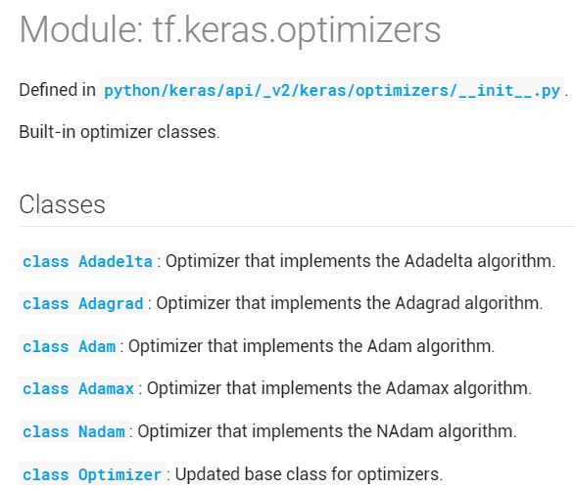Open the class Adamax link

pos(78,388)
